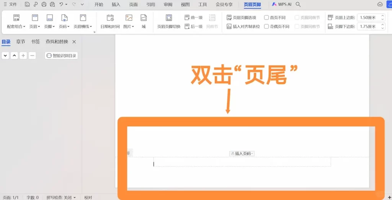
Task: Go to 后一项 next item
Action: [193, 26]
